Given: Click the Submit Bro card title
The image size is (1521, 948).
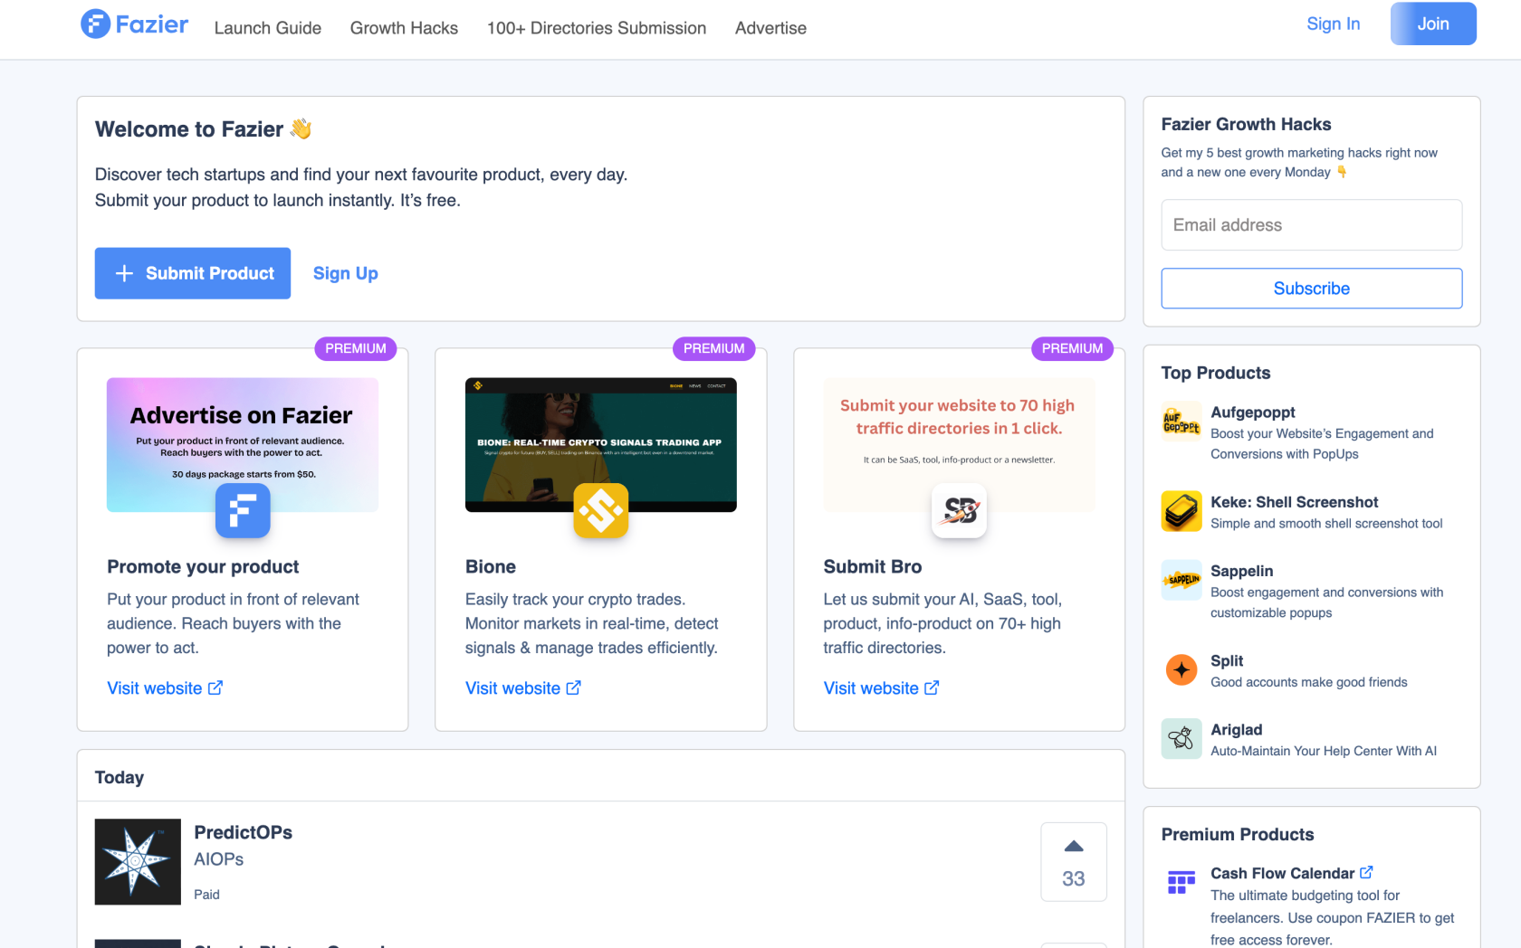Looking at the screenshot, I should point(873,566).
